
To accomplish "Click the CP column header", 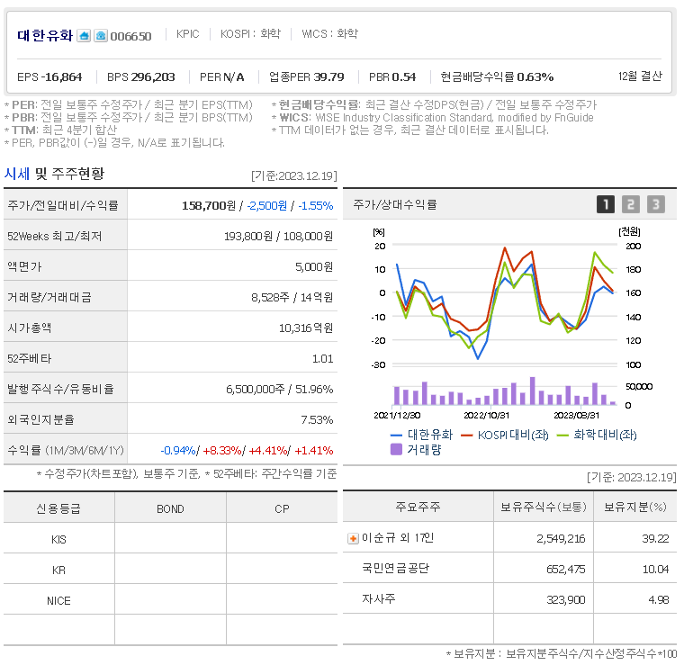I will point(282,509).
